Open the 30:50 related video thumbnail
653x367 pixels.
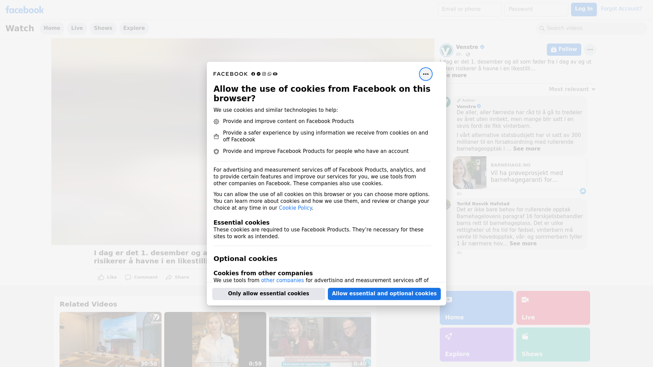click(111, 339)
